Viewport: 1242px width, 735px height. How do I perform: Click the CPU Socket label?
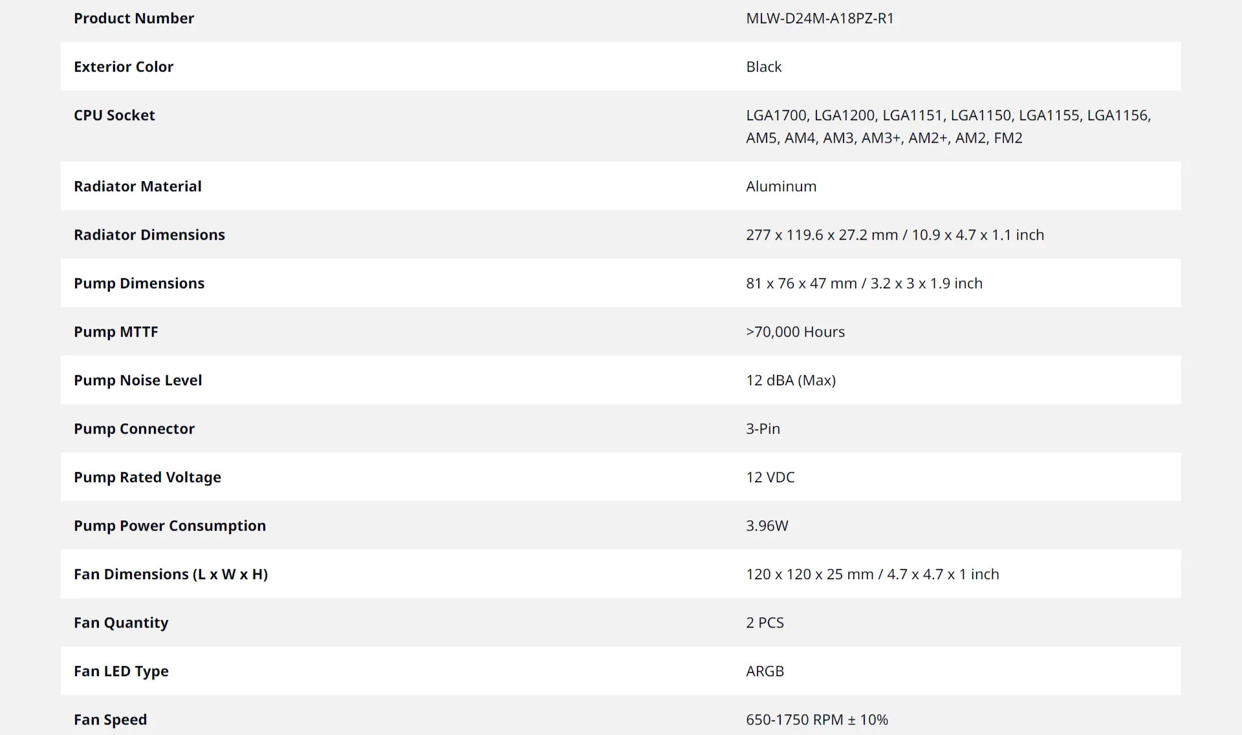(x=114, y=115)
